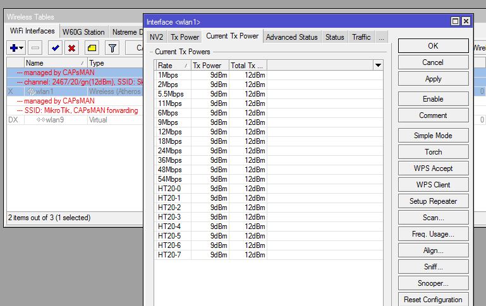Viewport: 486px width, 306px height.
Task: Maximize the Interface wlan1 dialog
Action: pos(455,21)
